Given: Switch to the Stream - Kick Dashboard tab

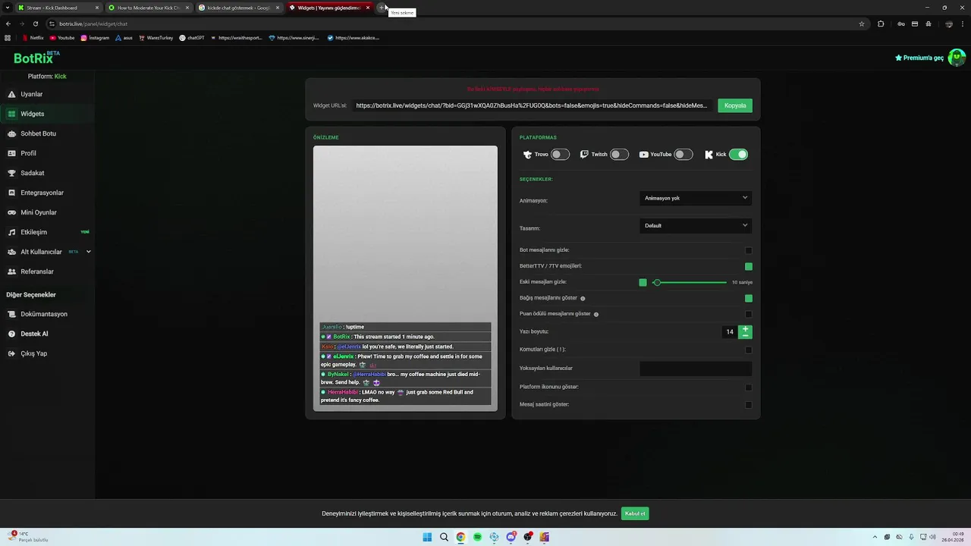Looking at the screenshot, I should [x=59, y=8].
